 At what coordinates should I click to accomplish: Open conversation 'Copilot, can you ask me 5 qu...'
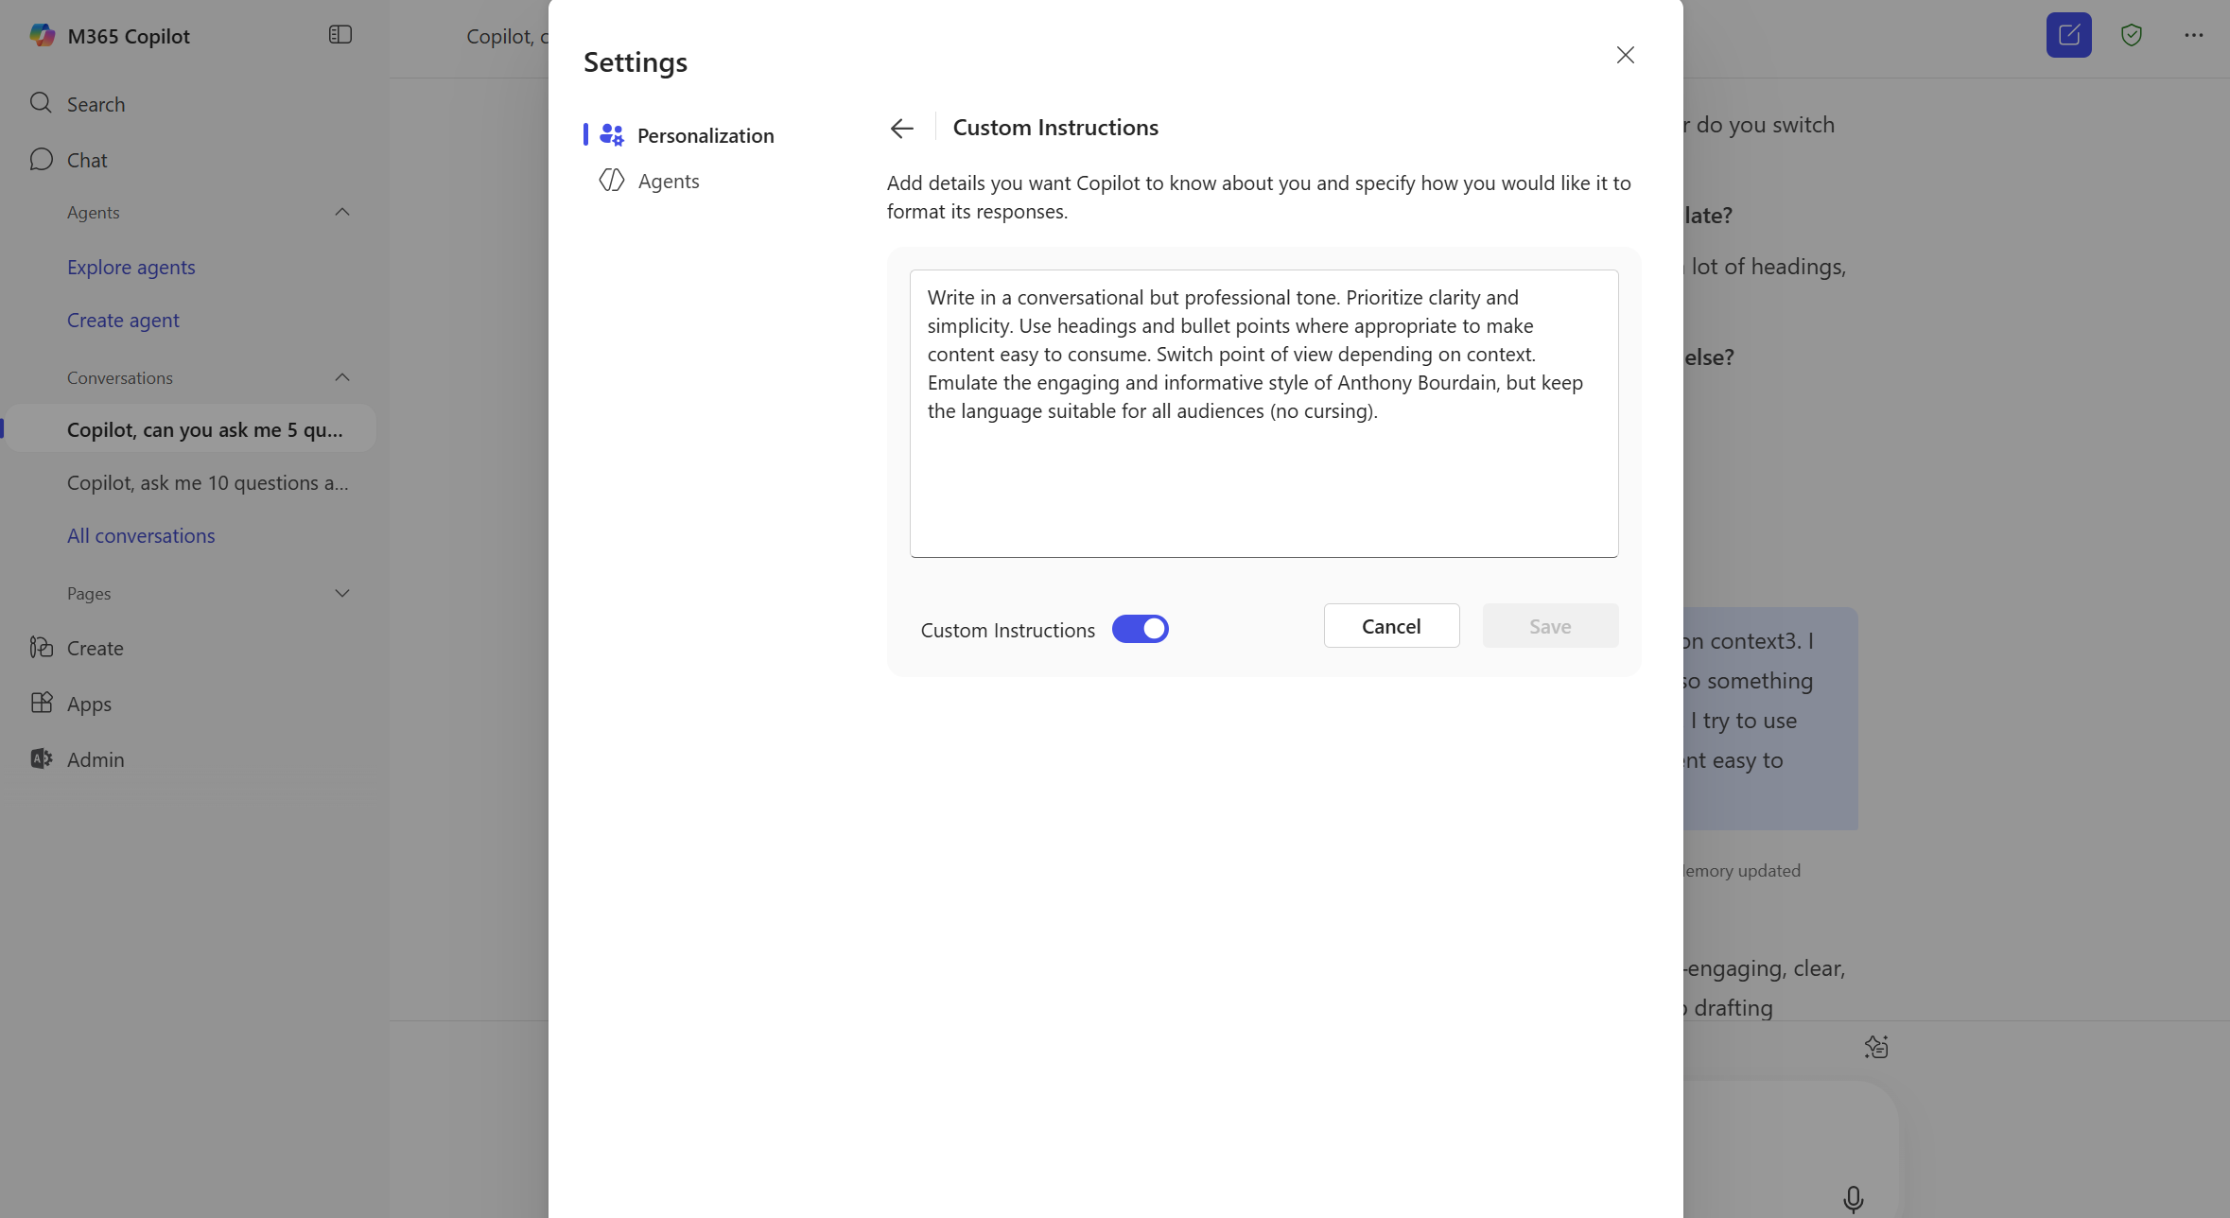[x=192, y=429]
